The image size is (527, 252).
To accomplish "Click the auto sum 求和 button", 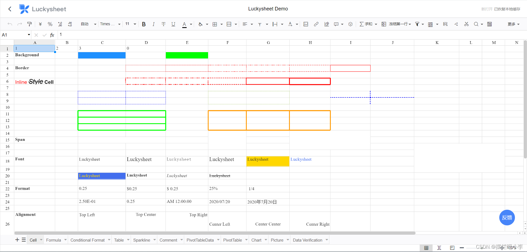I will (x=366, y=24).
